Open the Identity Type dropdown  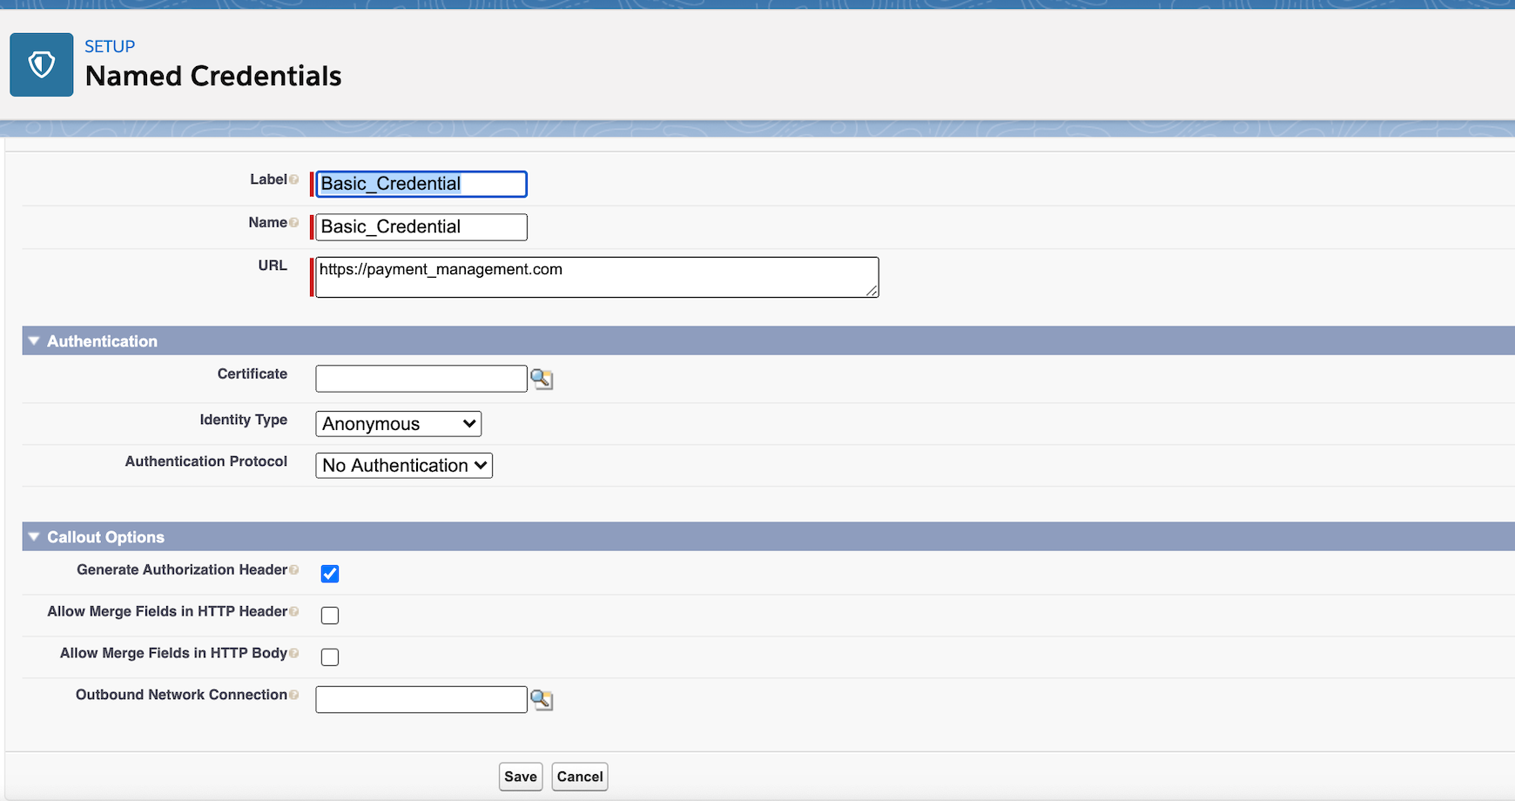(399, 424)
